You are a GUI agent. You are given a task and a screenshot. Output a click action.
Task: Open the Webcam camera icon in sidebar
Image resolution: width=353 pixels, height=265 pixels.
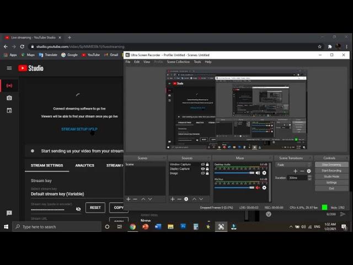click(x=9, y=98)
